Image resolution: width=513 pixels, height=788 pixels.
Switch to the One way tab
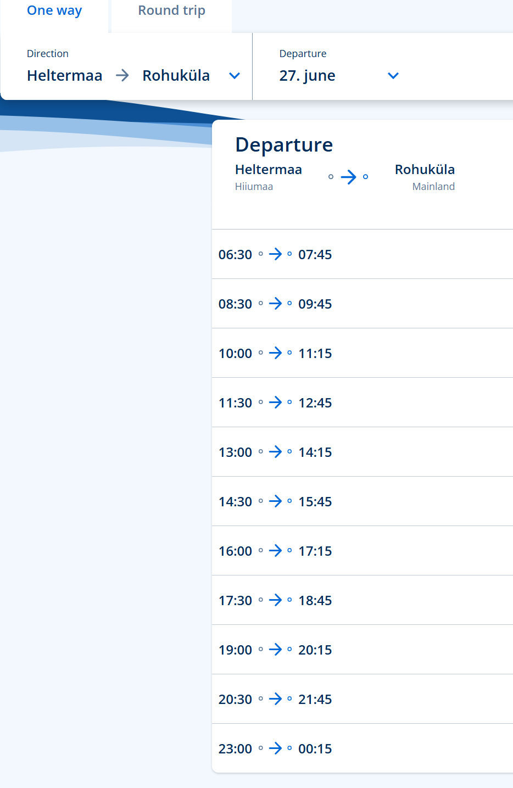point(54,11)
